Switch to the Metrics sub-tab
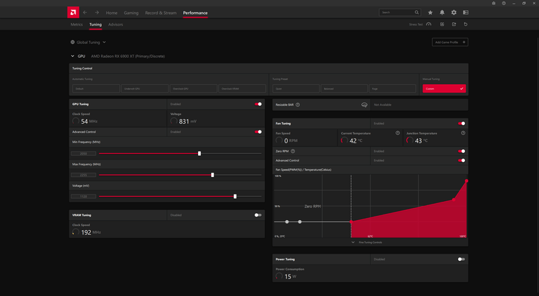Viewport: 539px width, 296px height. pyautogui.click(x=76, y=24)
